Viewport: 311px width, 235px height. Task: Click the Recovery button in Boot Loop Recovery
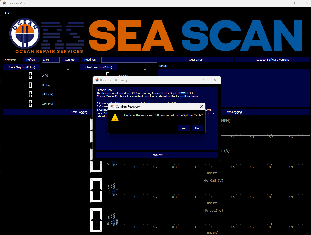point(157,155)
